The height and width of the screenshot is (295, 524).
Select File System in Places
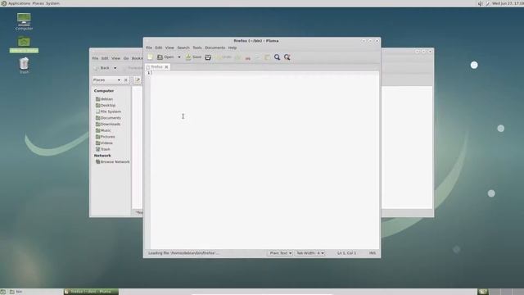point(108,111)
